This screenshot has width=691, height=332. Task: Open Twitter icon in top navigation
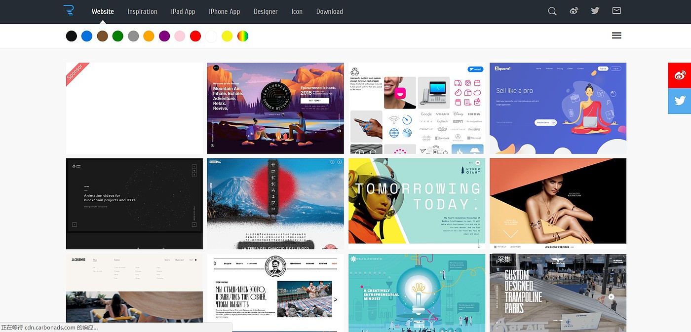click(x=595, y=11)
